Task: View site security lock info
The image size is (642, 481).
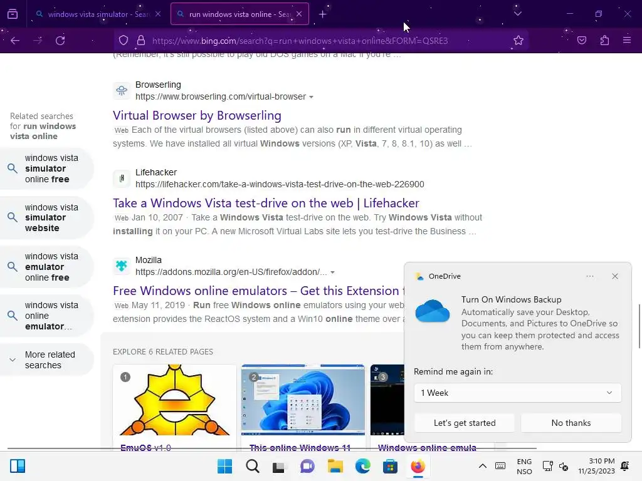Action: coord(141,41)
